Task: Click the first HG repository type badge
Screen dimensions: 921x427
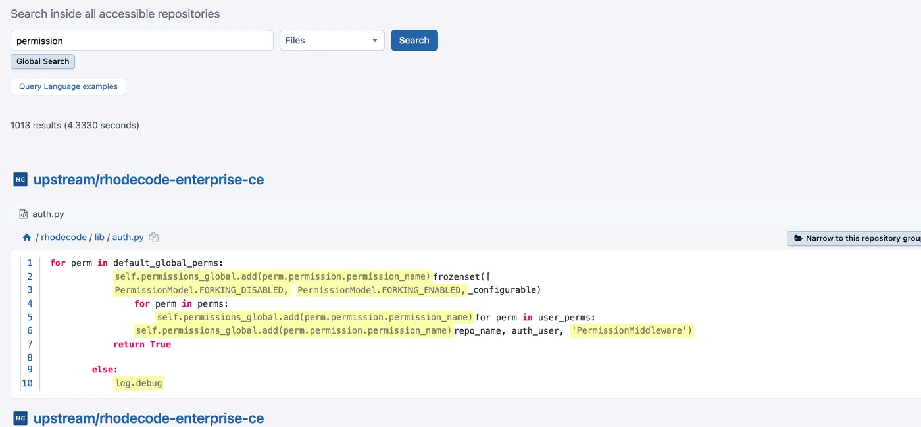Action: pyautogui.click(x=20, y=180)
